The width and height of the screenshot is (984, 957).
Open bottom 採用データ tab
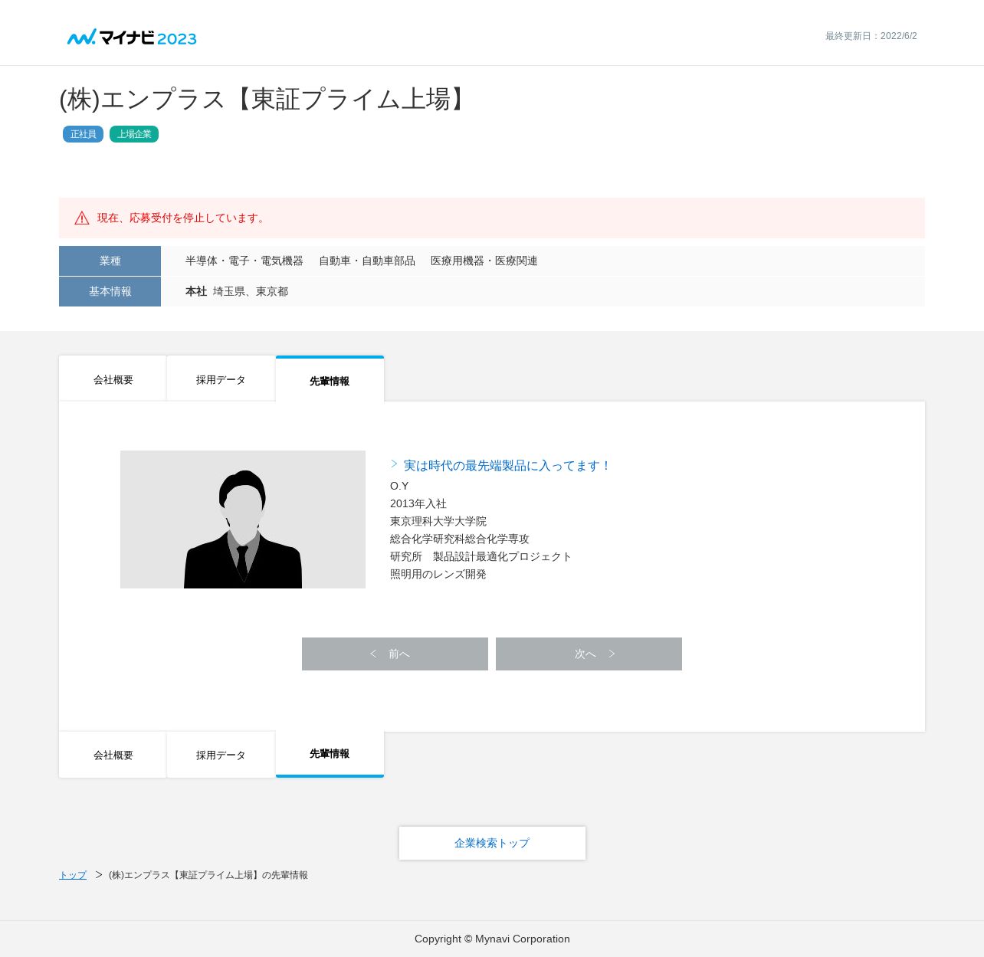221,755
